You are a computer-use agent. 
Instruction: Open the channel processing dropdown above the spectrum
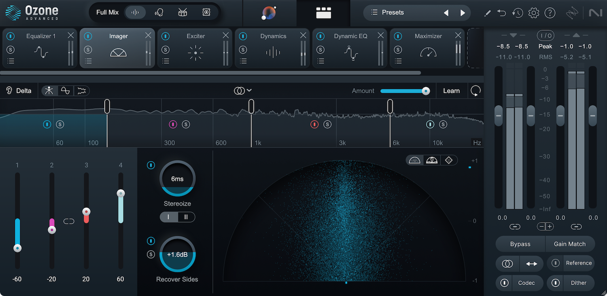tap(243, 90)
